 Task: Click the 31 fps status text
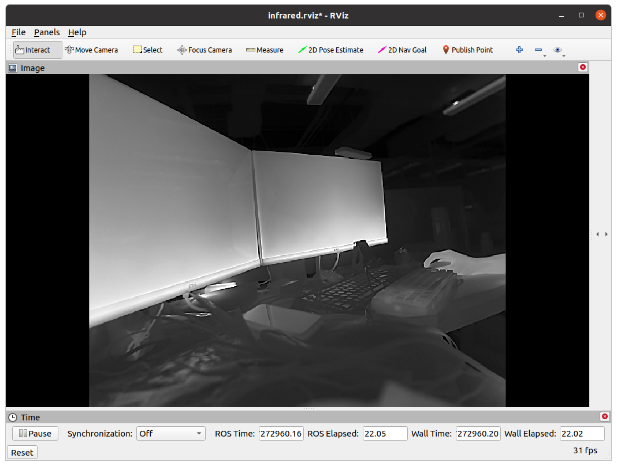(x=585, y=450)
